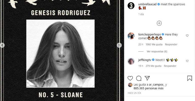Image resolution: width=195 pixels, height=101 pixels.
Task: Open 885.365 personas más likes list
Action: [149, 88]
